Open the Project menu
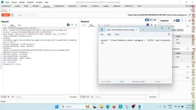This screenshot has height=110, width=196. 14,2
